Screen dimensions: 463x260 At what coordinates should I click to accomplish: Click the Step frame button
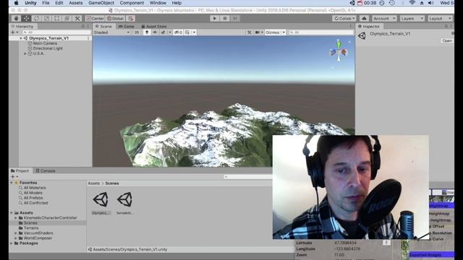tap(235, 19)
